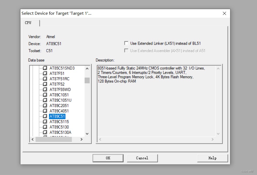Click database list scroll-down arrow

point(87,134)
